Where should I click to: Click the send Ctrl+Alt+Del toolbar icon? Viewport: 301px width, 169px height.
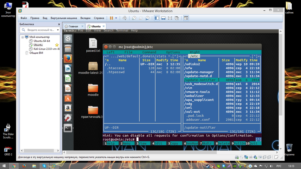(125, 18)
